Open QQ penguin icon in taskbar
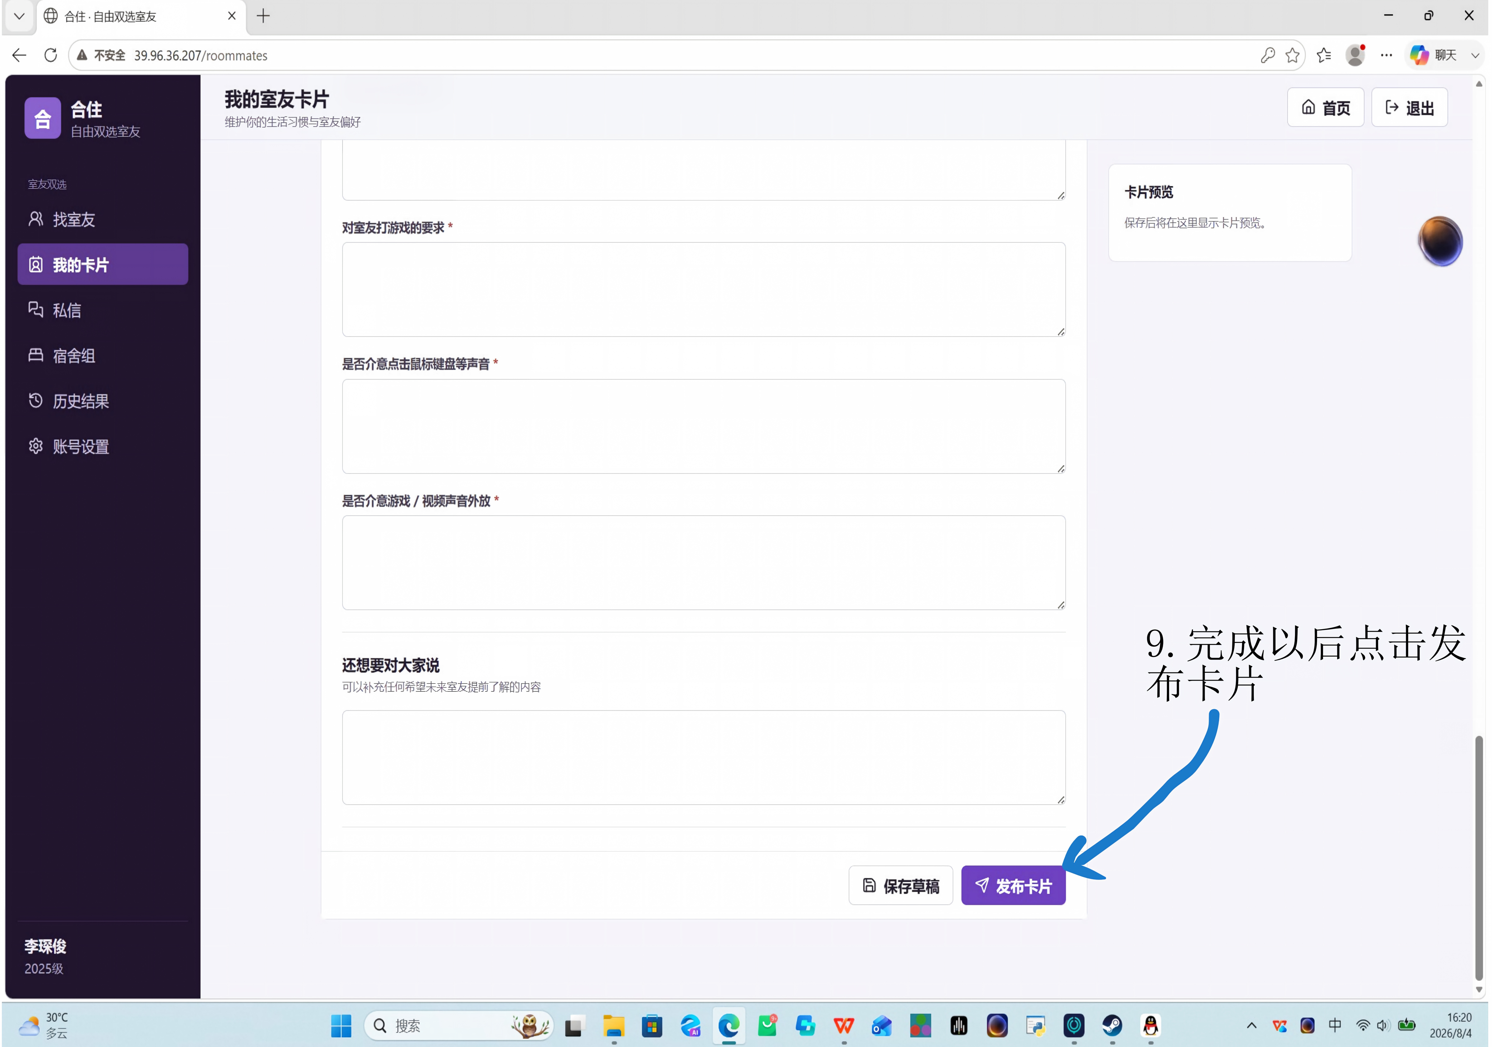This screenshot has height=1047, width=1492. click(1150, 1026)
